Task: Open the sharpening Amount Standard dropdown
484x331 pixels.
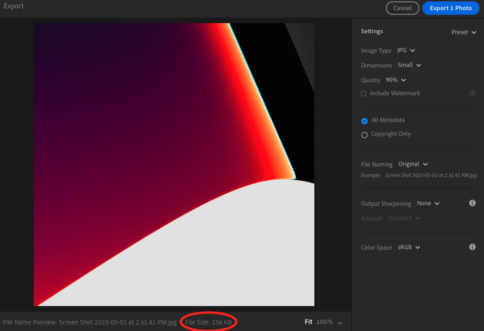Action: pyautogui.click(x=404, y=218)
